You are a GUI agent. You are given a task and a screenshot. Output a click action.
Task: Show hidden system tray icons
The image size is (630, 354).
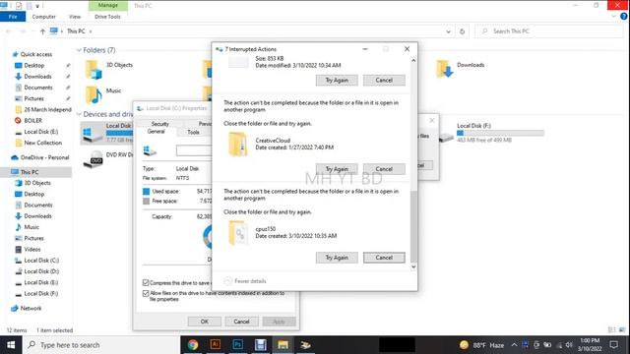pyautogui.click(x=514, y=345)
